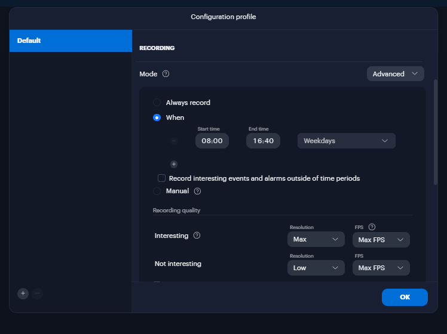Viewport: 447px width, 334px height.
Task: Click the OK button
Action: coord(405,297)
